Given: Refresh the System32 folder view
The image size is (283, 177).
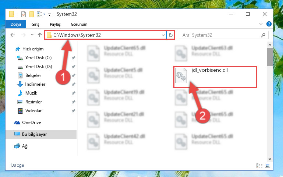Looking at the screenshot, I should [x=170, y=35].
